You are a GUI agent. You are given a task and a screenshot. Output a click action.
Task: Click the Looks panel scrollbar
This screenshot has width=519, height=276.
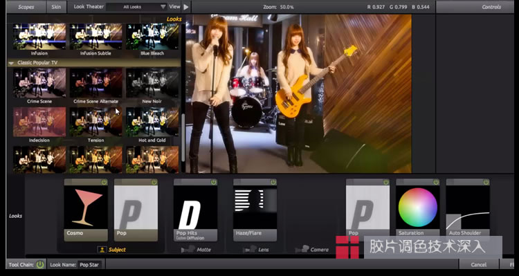click(183, 138)
